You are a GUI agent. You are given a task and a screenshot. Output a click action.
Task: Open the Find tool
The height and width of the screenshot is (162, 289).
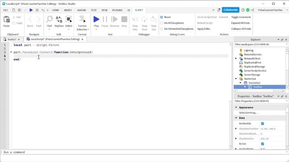click(49, 19)
